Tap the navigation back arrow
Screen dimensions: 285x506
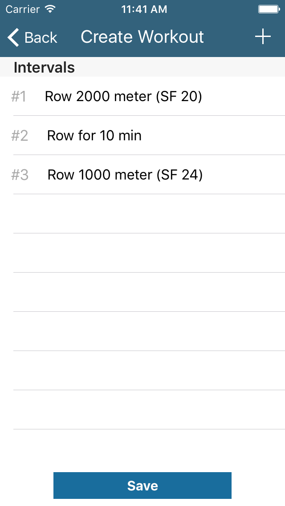pyautogui.click(x=12, y=37)
